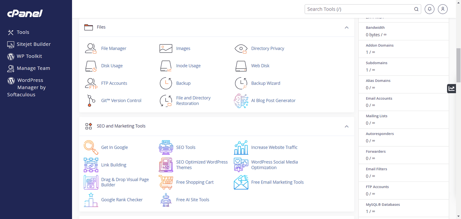The width and height of the screenshot is (461, 219).
Task: Open the user account icon
Action: pos(443,9)
